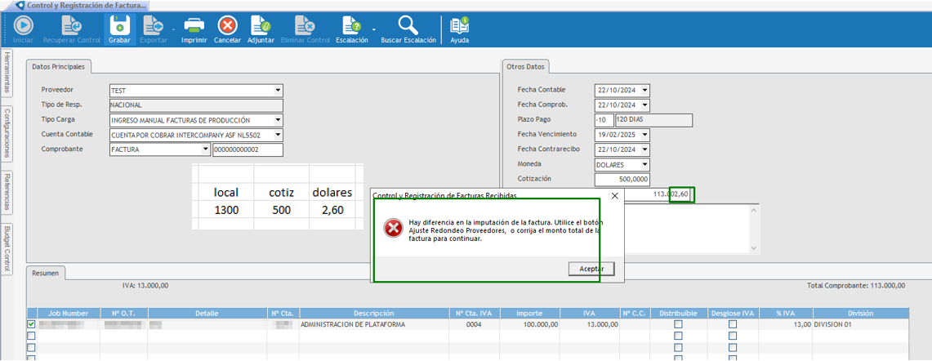Image resolution: width=932 pixels, height=361 pixels.
Task: Expand the Cuenta Contable dropdown
Action: (278, 135)
